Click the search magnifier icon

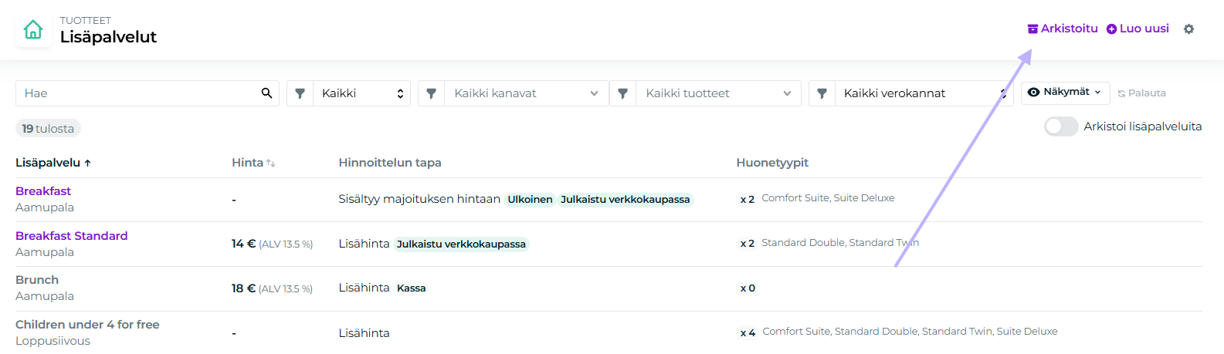point(266,93)
